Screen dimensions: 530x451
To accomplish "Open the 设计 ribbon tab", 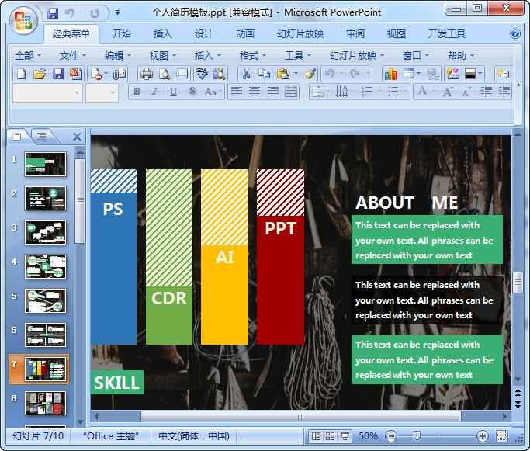I will pos(204,34).
